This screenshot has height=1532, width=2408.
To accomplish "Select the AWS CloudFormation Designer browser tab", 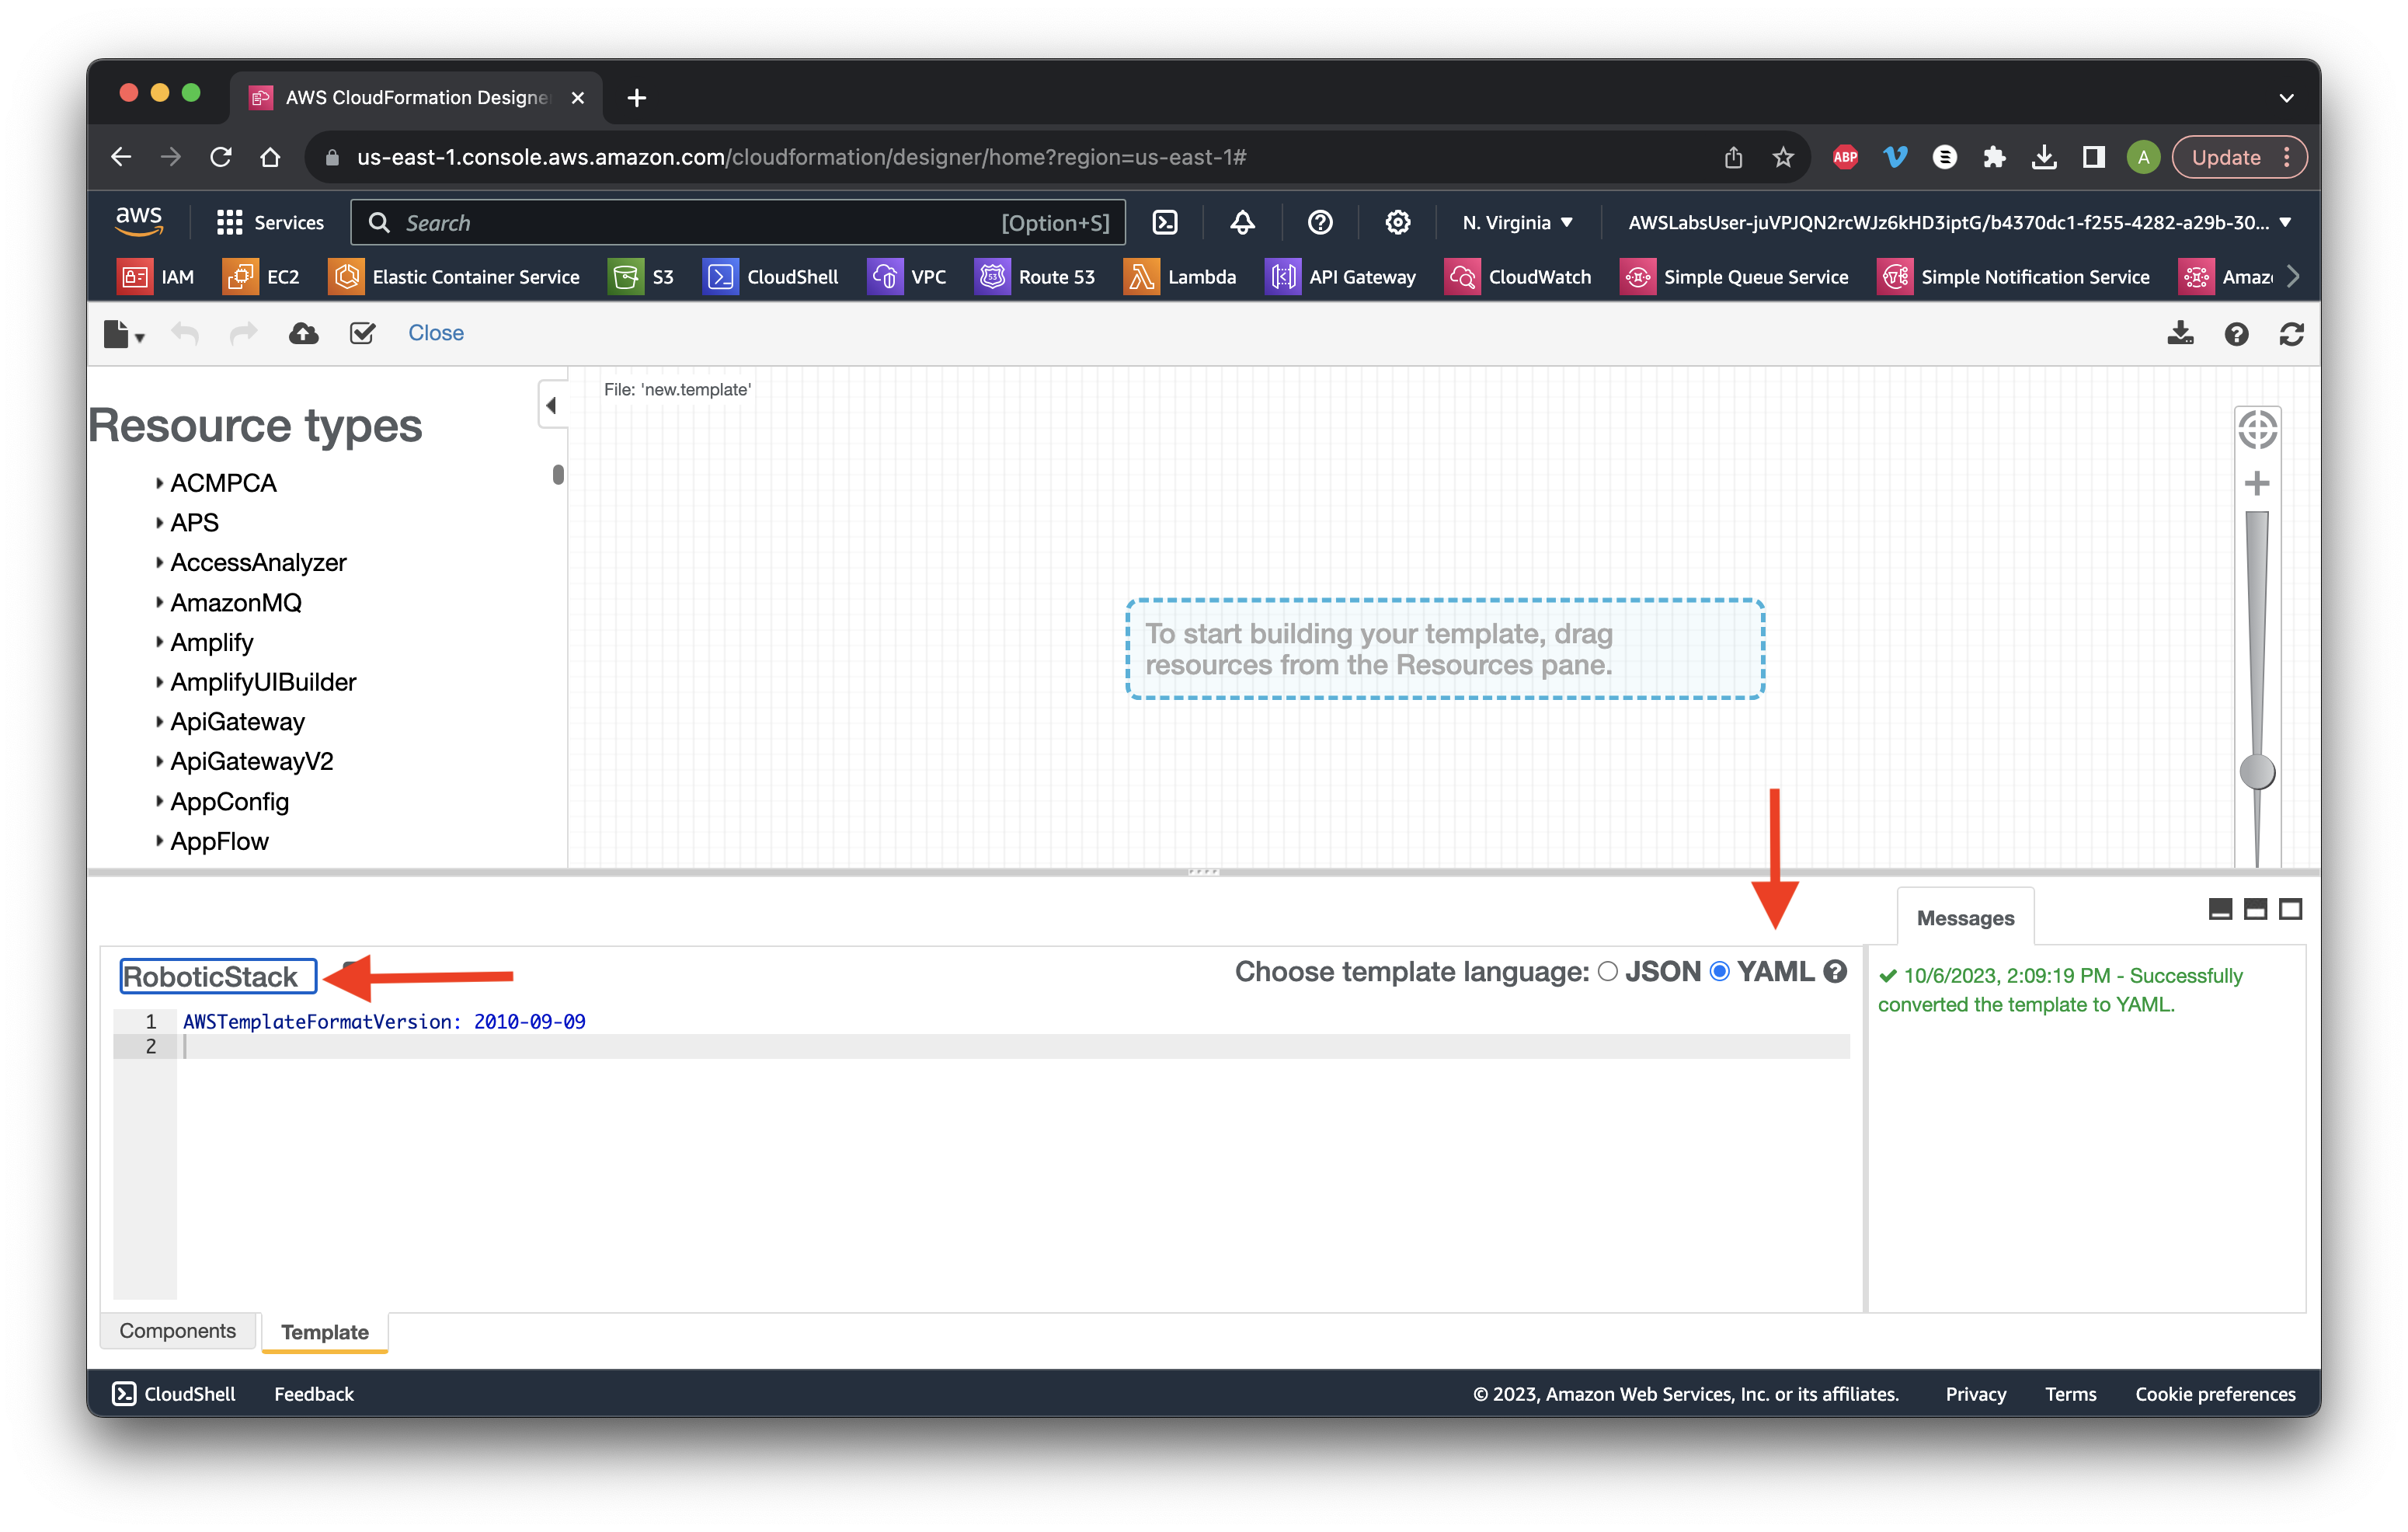I will click(416, 98).
